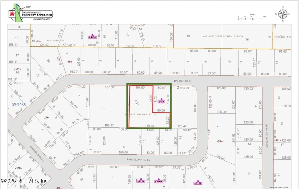Select parcel E.02 label

(x=155, y=99)
